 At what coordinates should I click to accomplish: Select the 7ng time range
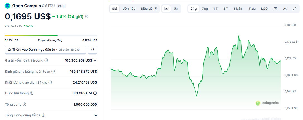pos(205,9)
